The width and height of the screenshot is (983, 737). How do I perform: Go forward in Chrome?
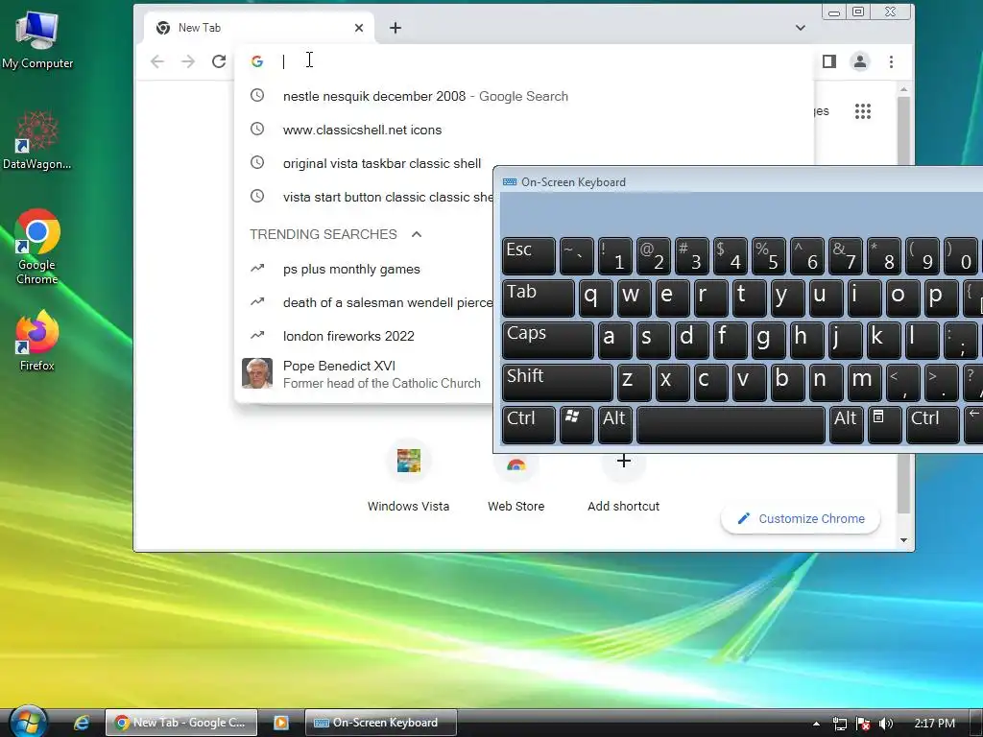[188, 61]
